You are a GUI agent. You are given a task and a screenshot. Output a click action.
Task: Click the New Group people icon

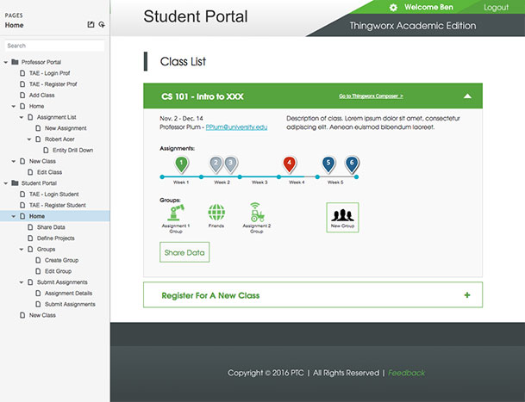(x=342, y=213)
